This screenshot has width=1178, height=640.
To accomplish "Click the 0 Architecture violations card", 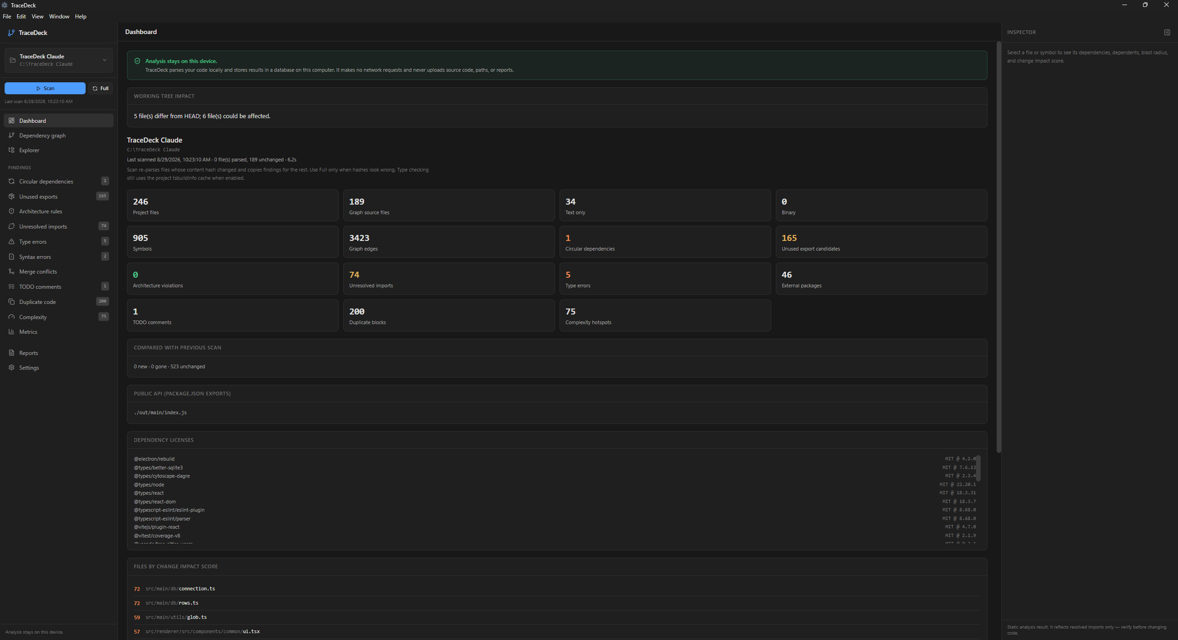I will (x=232, y=279).
